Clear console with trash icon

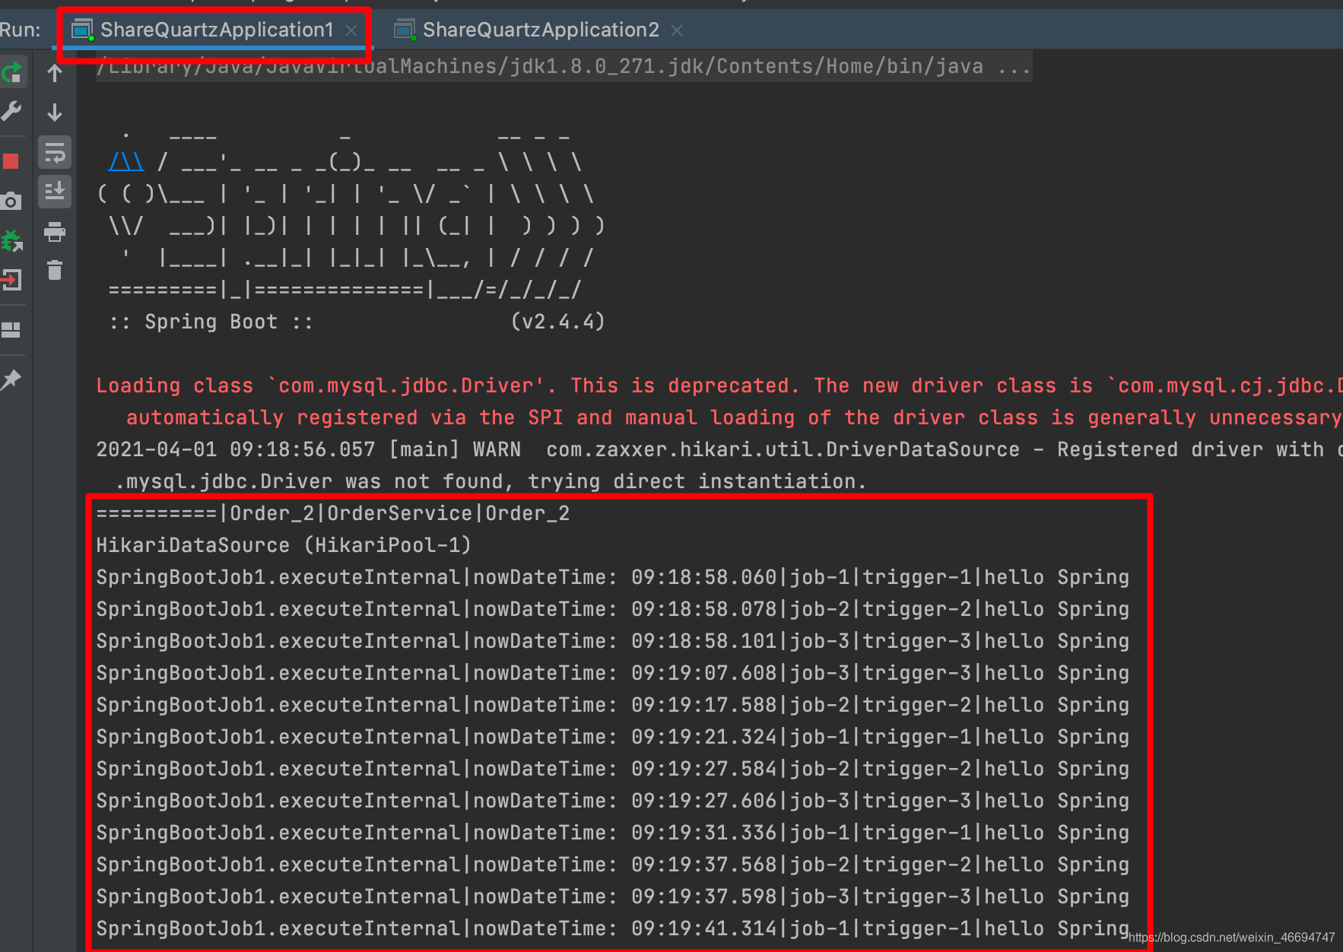pyautogui.click(x=55, y=270)
